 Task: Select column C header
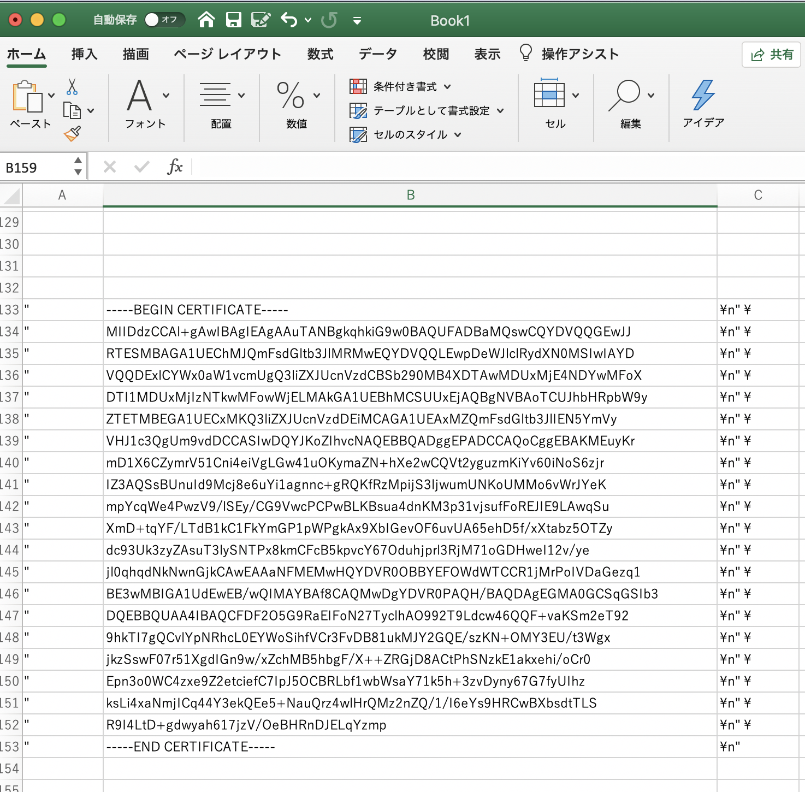point(758,196)
